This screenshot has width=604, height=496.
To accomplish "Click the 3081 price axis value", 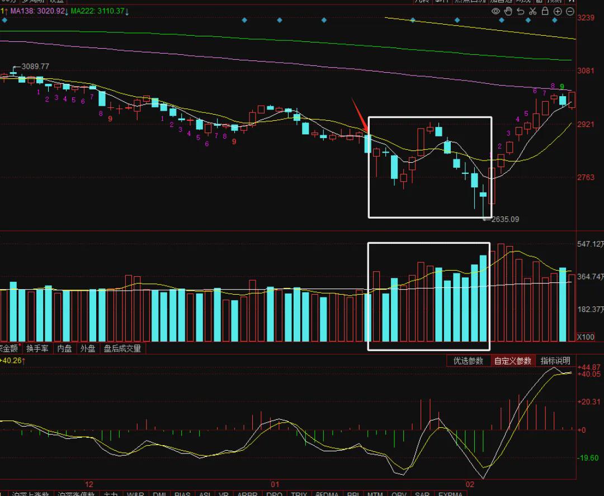I will click(x=586, y=70).
